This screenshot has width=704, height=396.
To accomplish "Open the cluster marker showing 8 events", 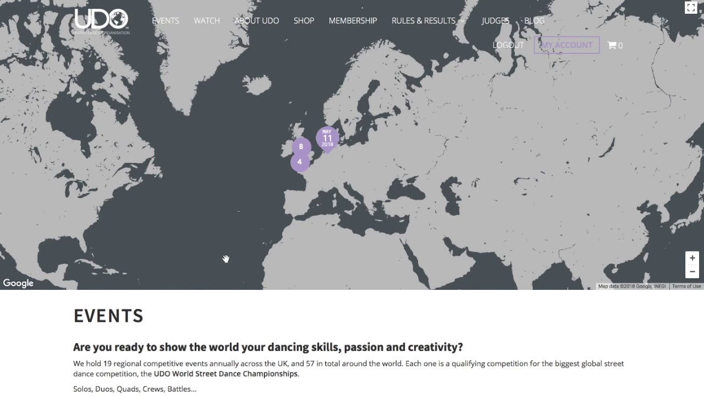I will [301, 147].
